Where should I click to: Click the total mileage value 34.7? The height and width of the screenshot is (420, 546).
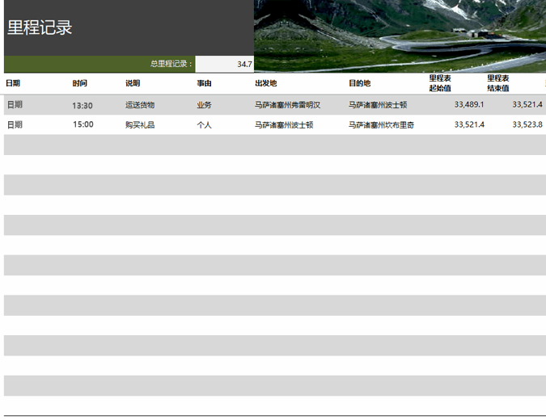[x=243, y=65]
